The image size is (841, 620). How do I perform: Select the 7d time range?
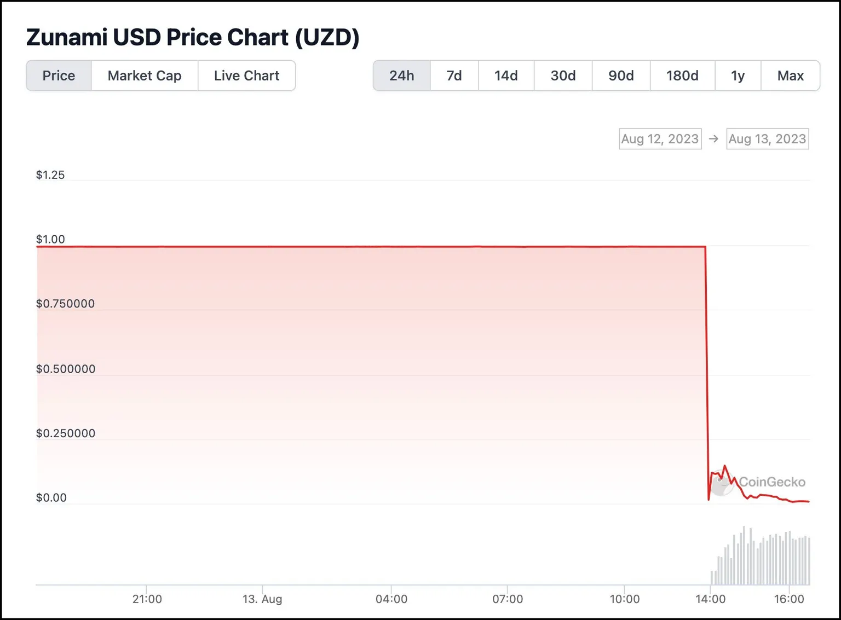(453, 76)
